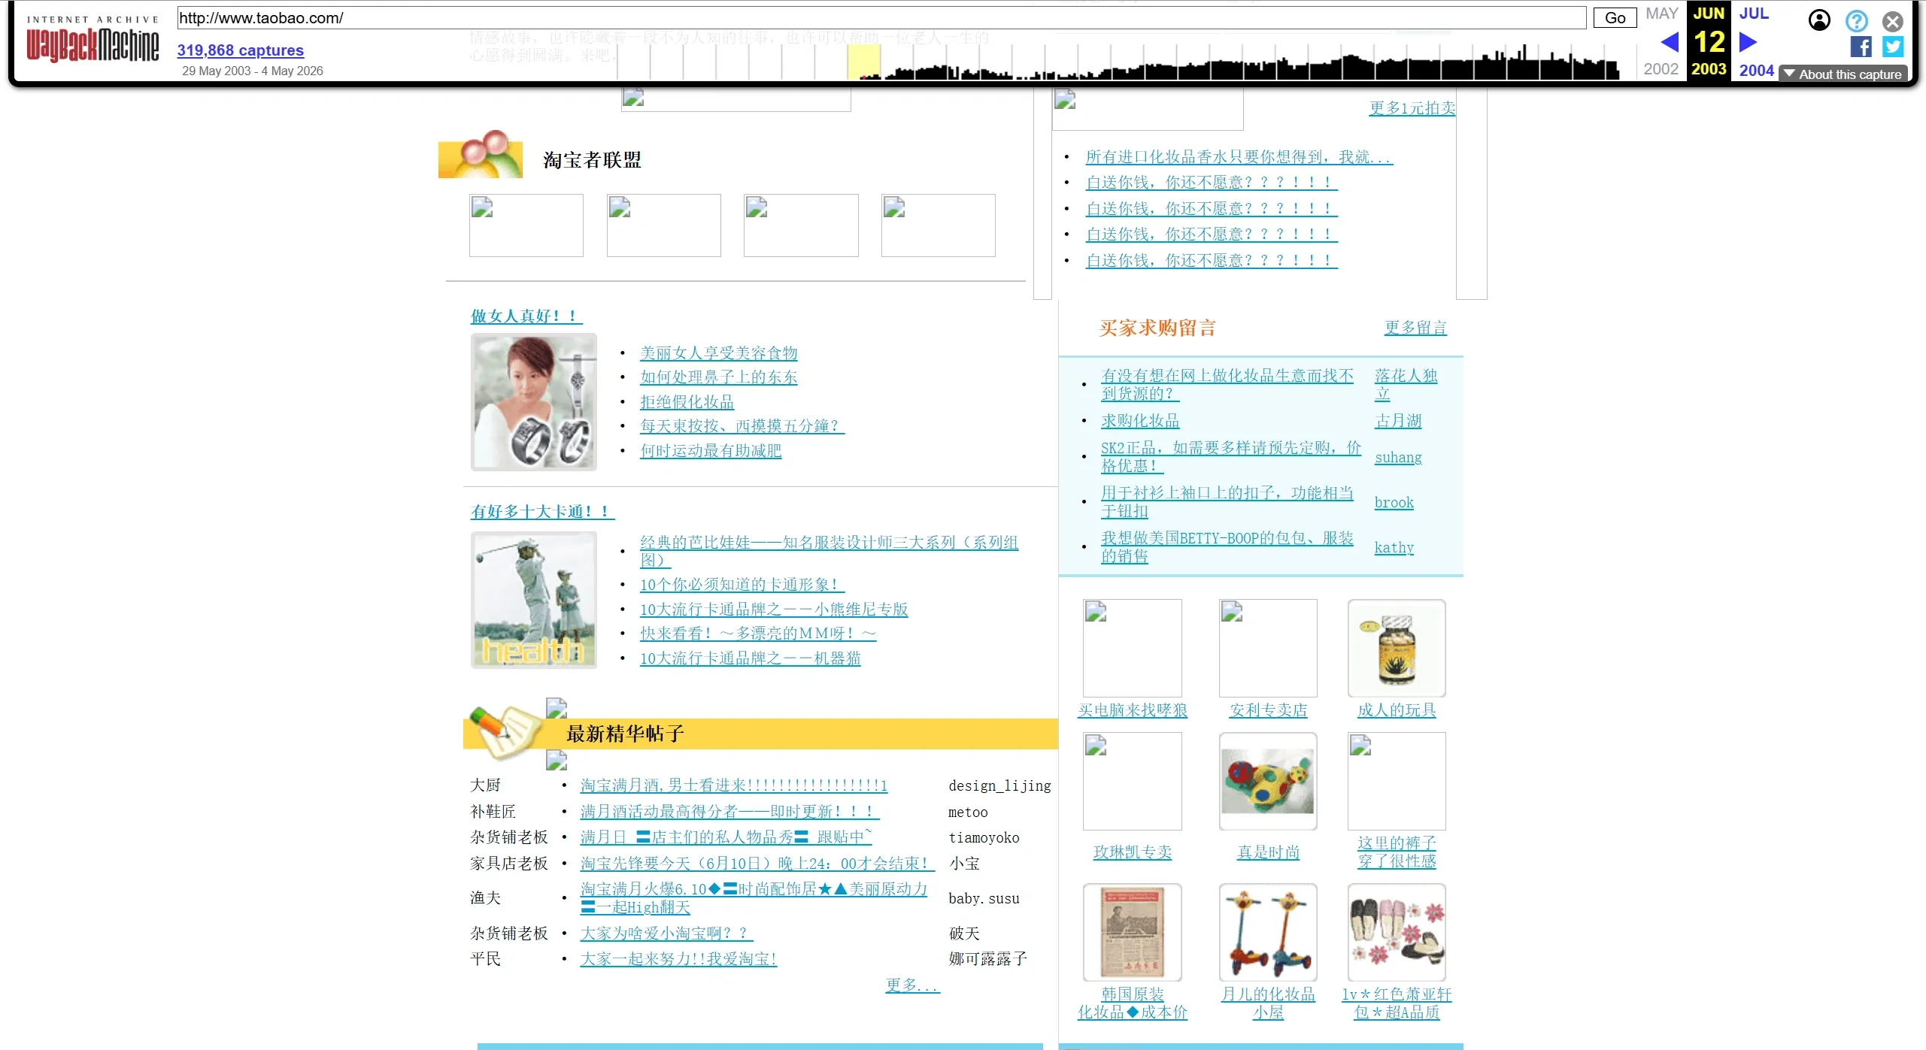Click the first broken image under 淘宝者联盟
The width and height of the screenshot is (1926, 1050).
click(x=526, y=225)
